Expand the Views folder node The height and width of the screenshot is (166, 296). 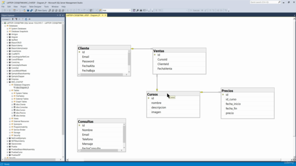10,119
